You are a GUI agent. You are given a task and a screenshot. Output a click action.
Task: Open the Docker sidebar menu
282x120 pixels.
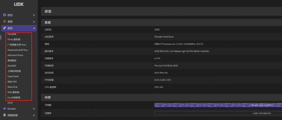(19, 109)
